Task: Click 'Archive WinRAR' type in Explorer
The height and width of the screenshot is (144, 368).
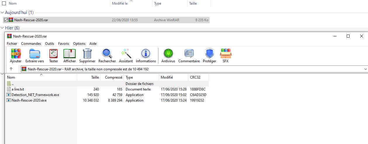Action: pyautogui.click(x=167, y=20)
